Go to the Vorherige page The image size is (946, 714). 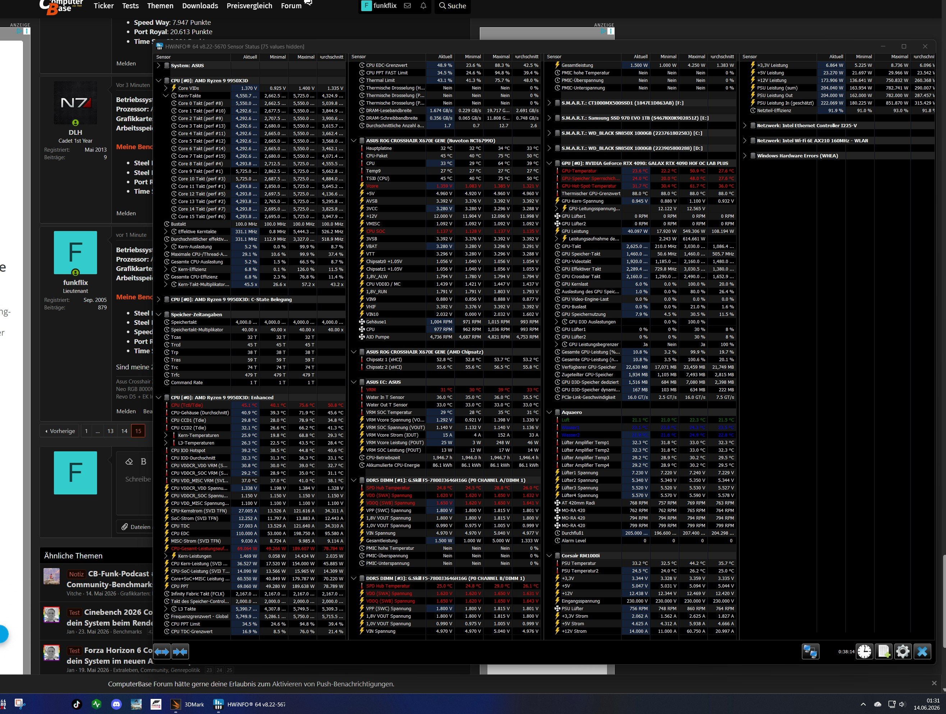pos(60,431)
